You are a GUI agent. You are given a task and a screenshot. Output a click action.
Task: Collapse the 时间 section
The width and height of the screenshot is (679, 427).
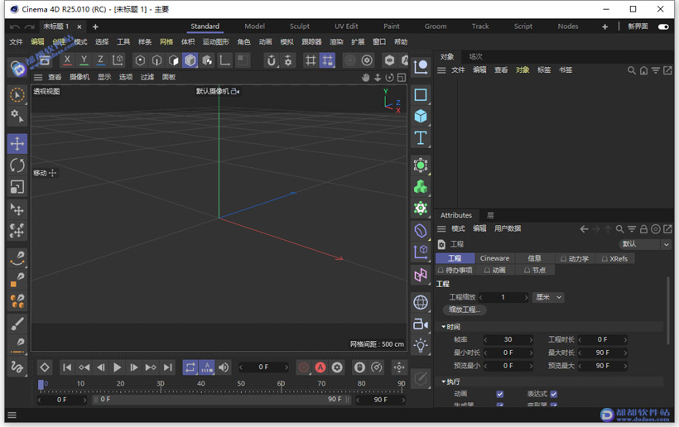click(x=444, y=327)
